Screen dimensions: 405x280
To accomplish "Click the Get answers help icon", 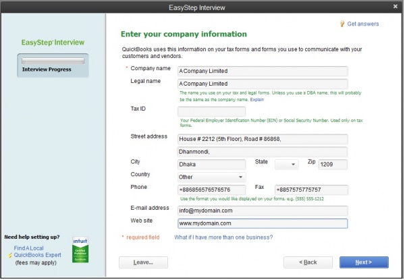I will coord(342,24).
